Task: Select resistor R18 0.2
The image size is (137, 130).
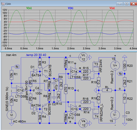Action: (x=99, y=99)
